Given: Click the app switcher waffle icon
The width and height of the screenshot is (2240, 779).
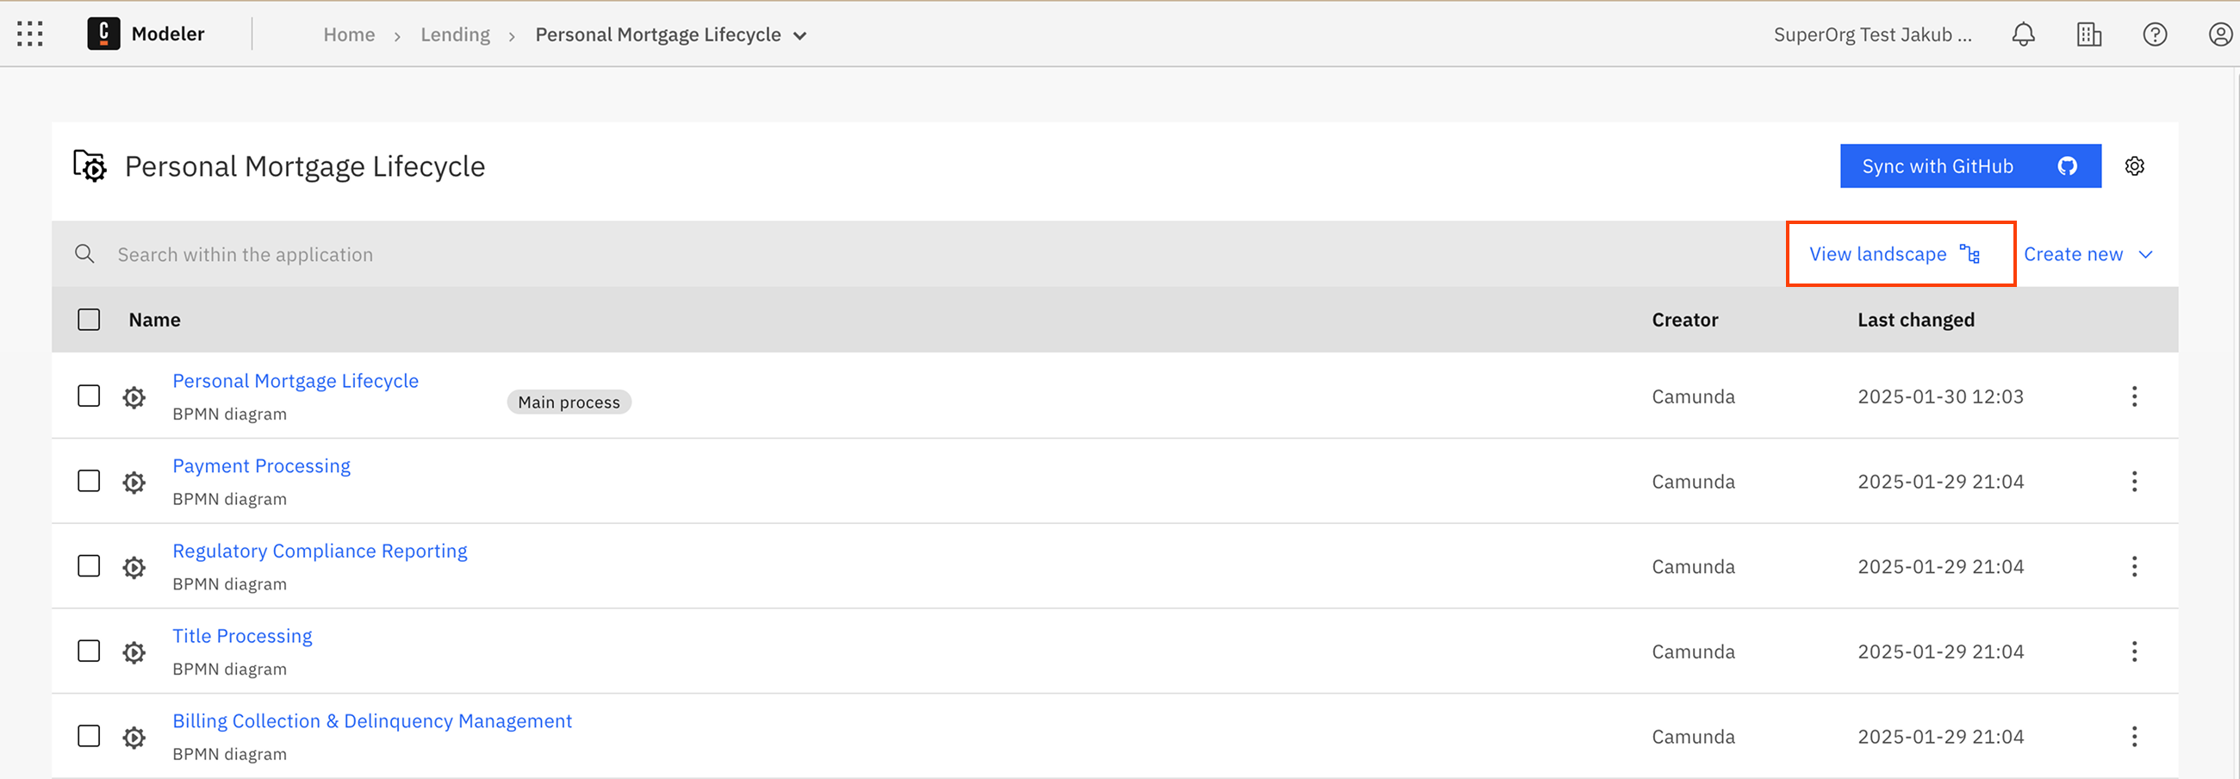Looking at the screenshot, I should point(28,34).
